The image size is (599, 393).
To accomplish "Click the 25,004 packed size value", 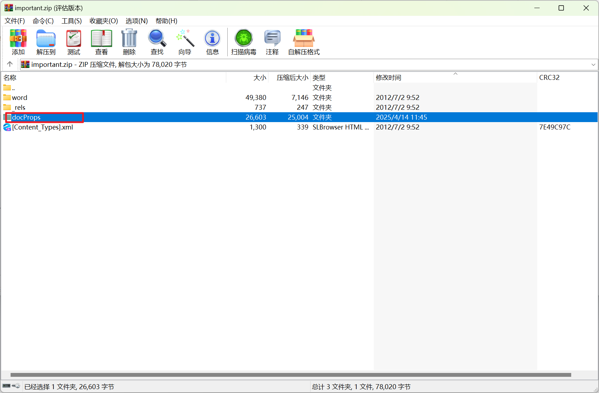I will 298,117.
